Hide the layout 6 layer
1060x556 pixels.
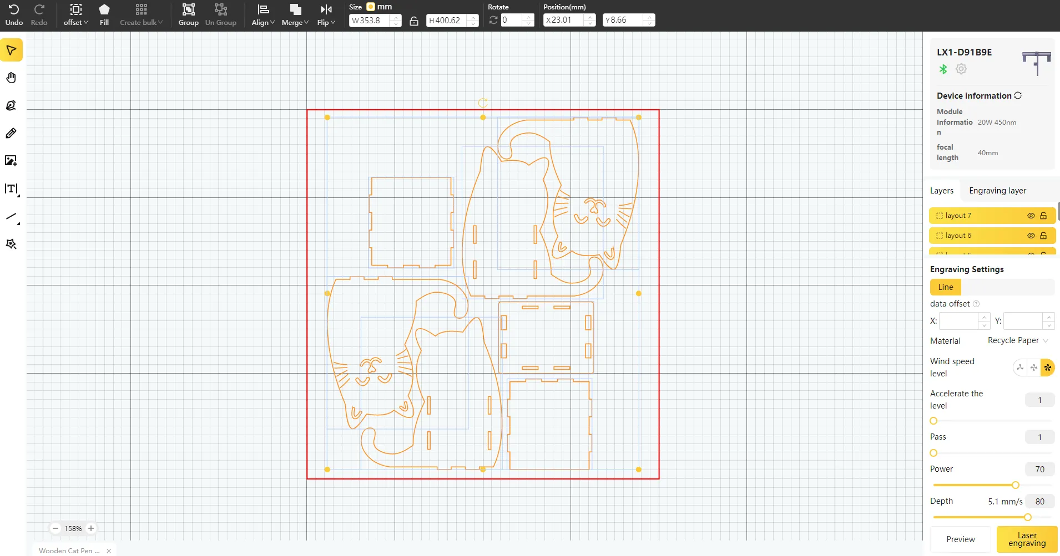click(1031, 236)
